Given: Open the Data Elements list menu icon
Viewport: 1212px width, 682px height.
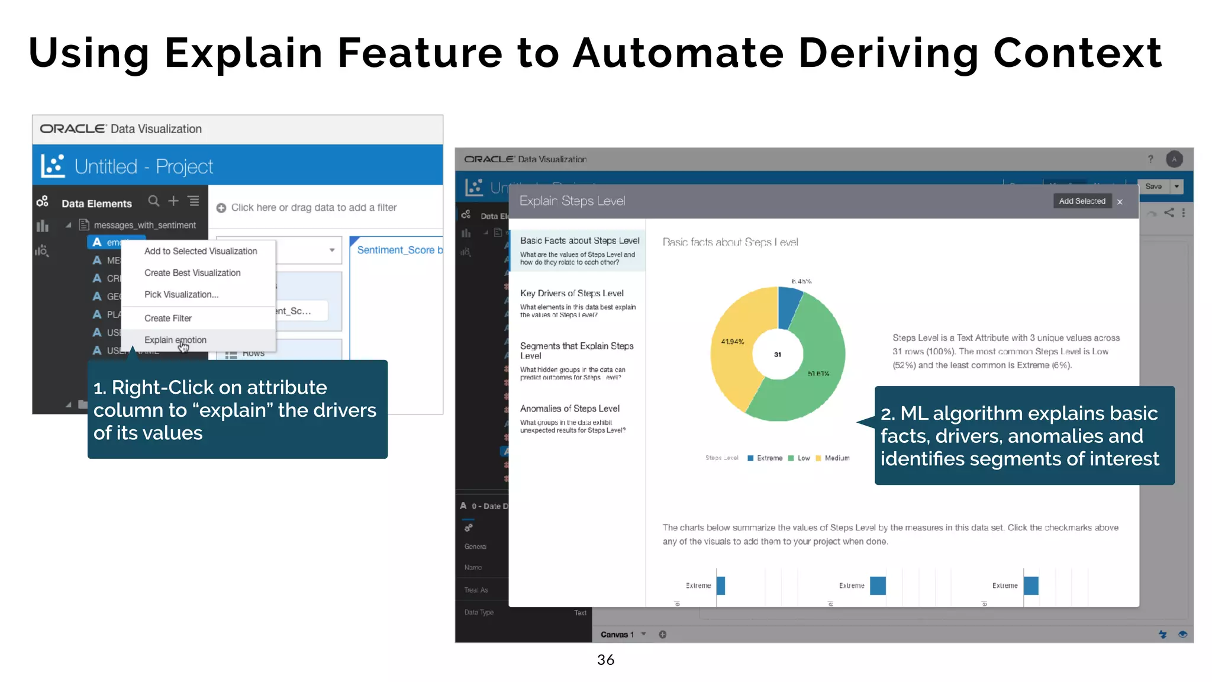Looking at the screenshot, I should tap(194, 201).
